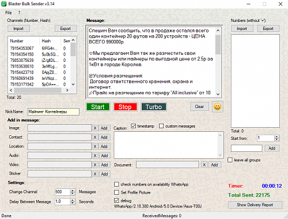Adjust the Delay Between Message stepper

73,202
